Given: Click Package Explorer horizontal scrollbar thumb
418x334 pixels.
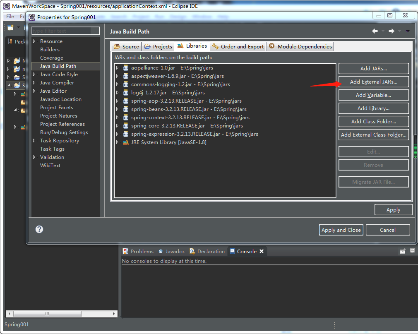Looking at the screenshot, I should click(47, 314).
